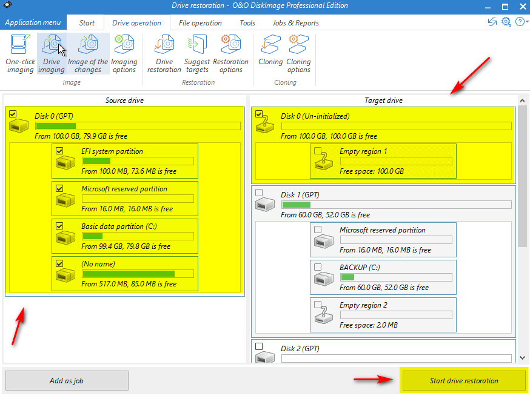Select the Drive imaging tool
This screenshot has width=530, height=396.
pyautogui.click(x=52, y=53)
